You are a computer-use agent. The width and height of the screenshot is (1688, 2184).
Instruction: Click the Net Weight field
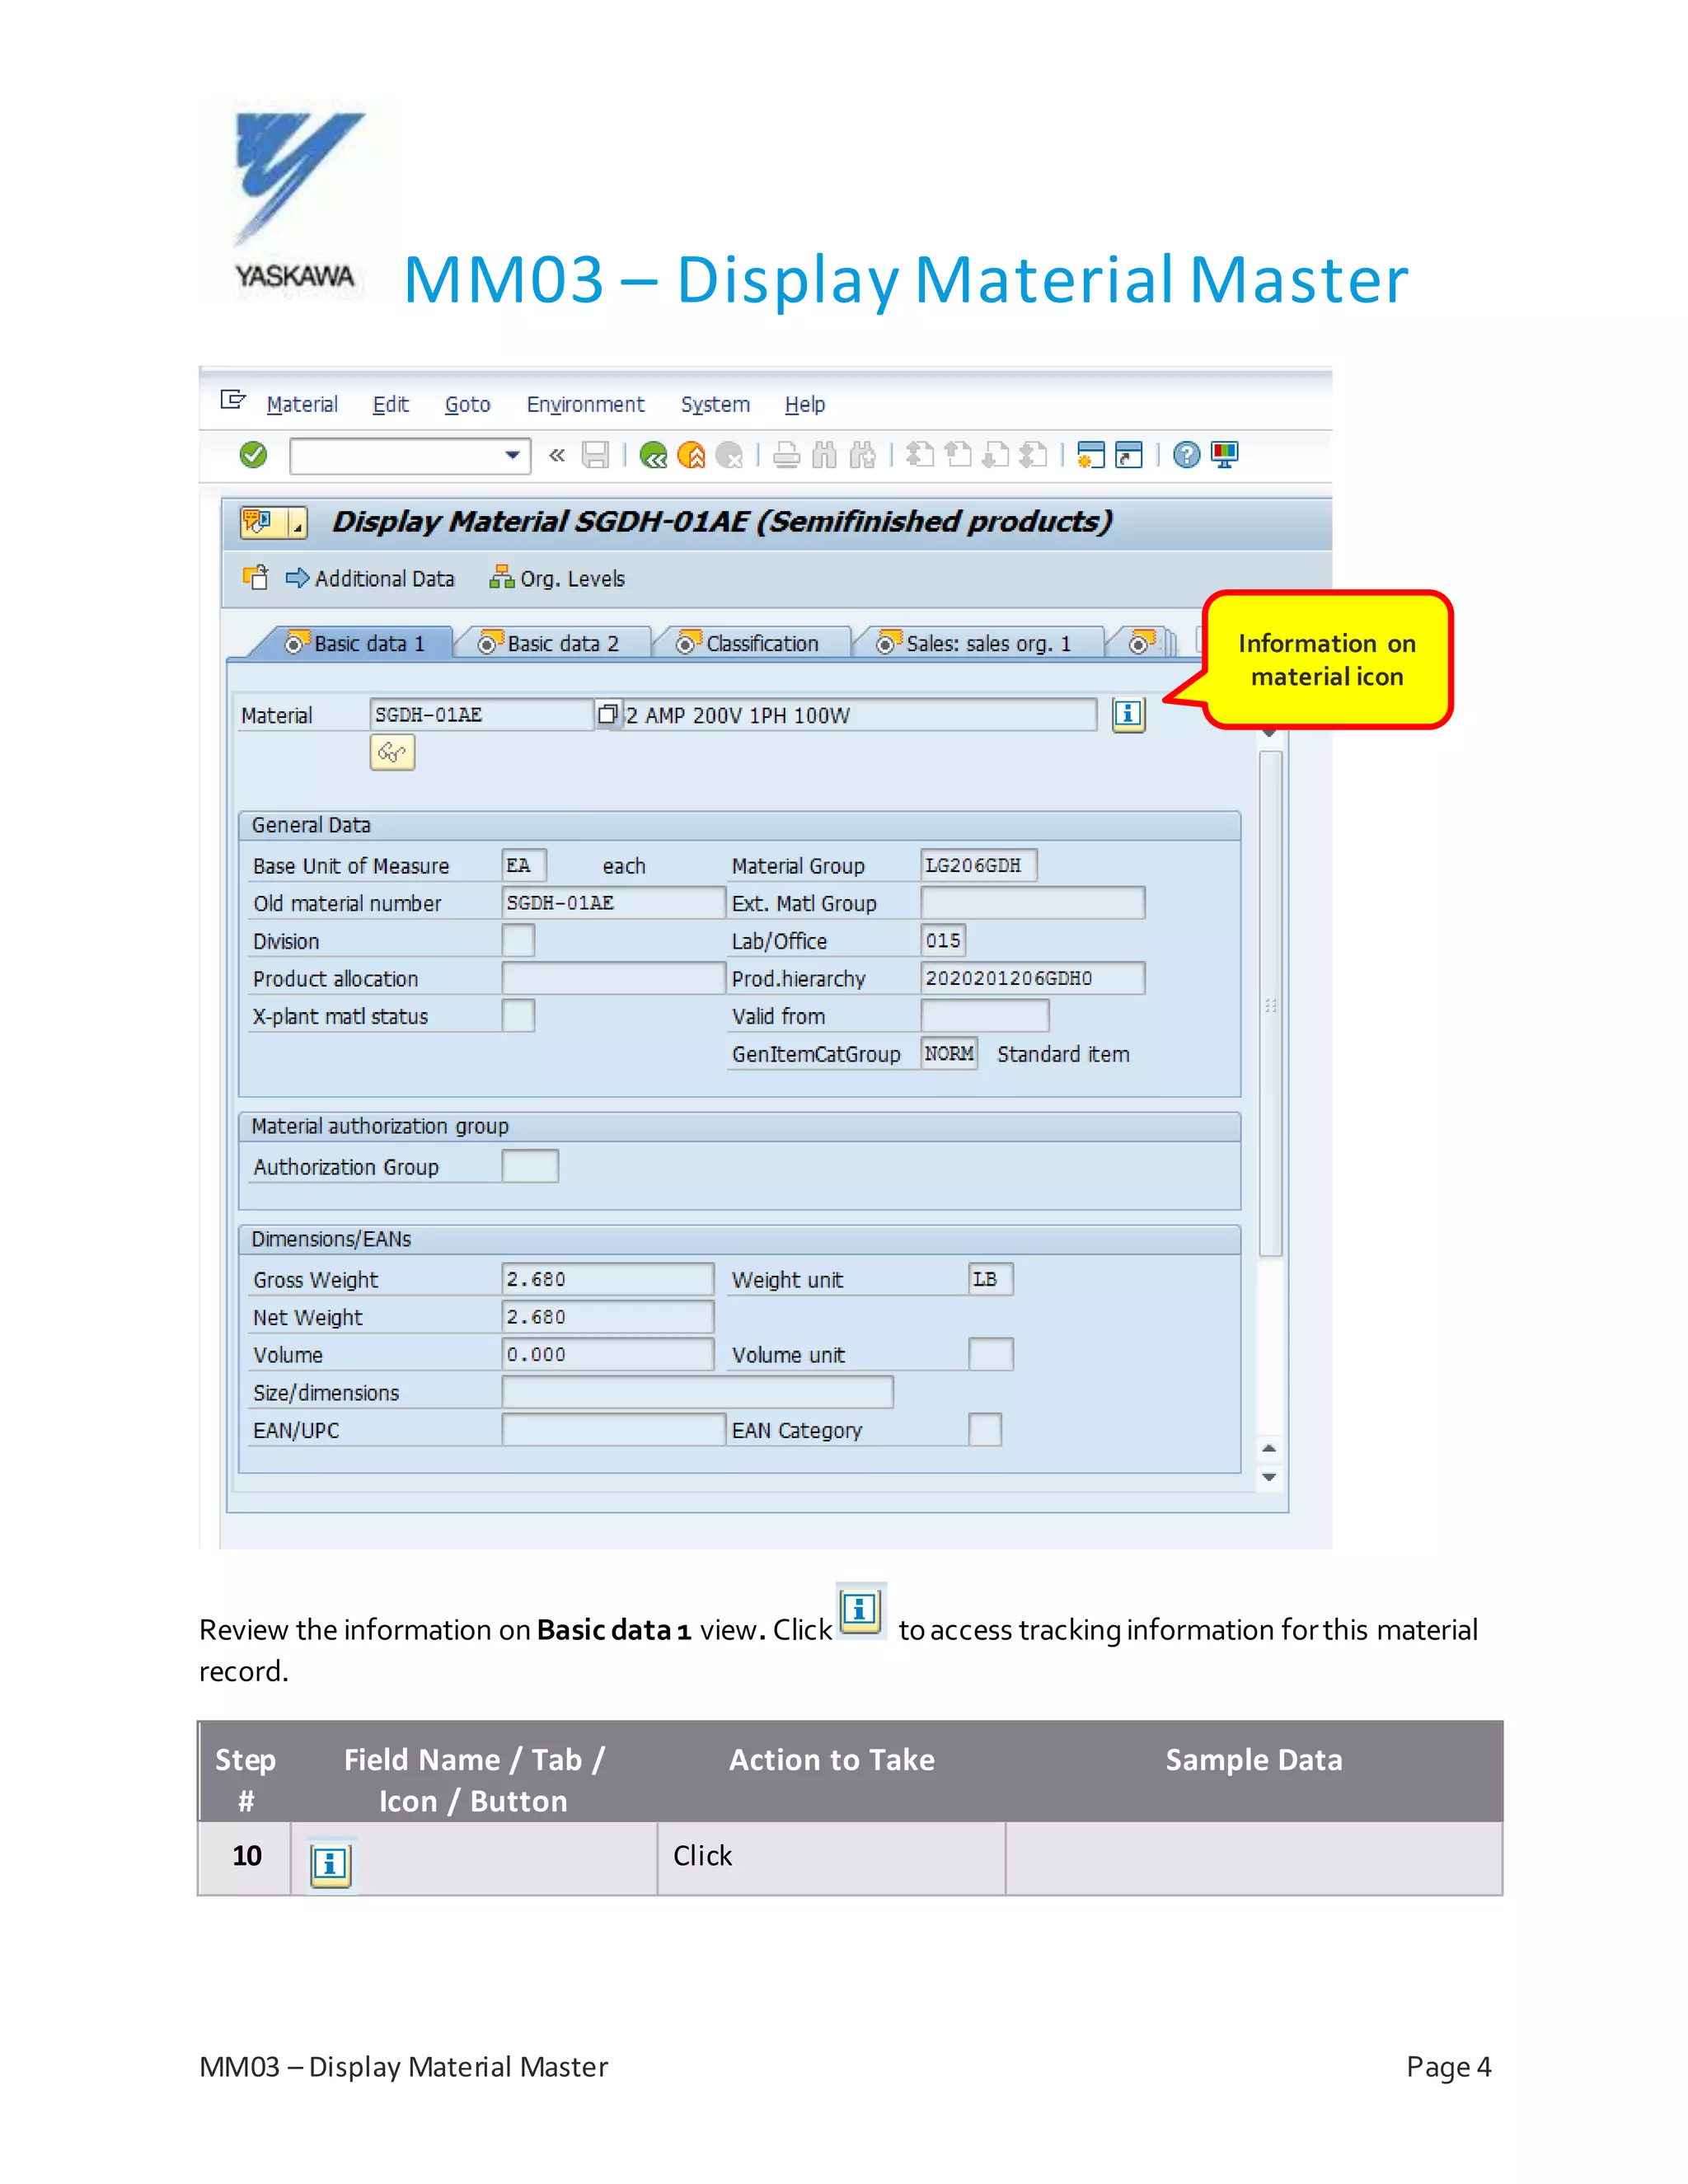tap(608, 1317)
